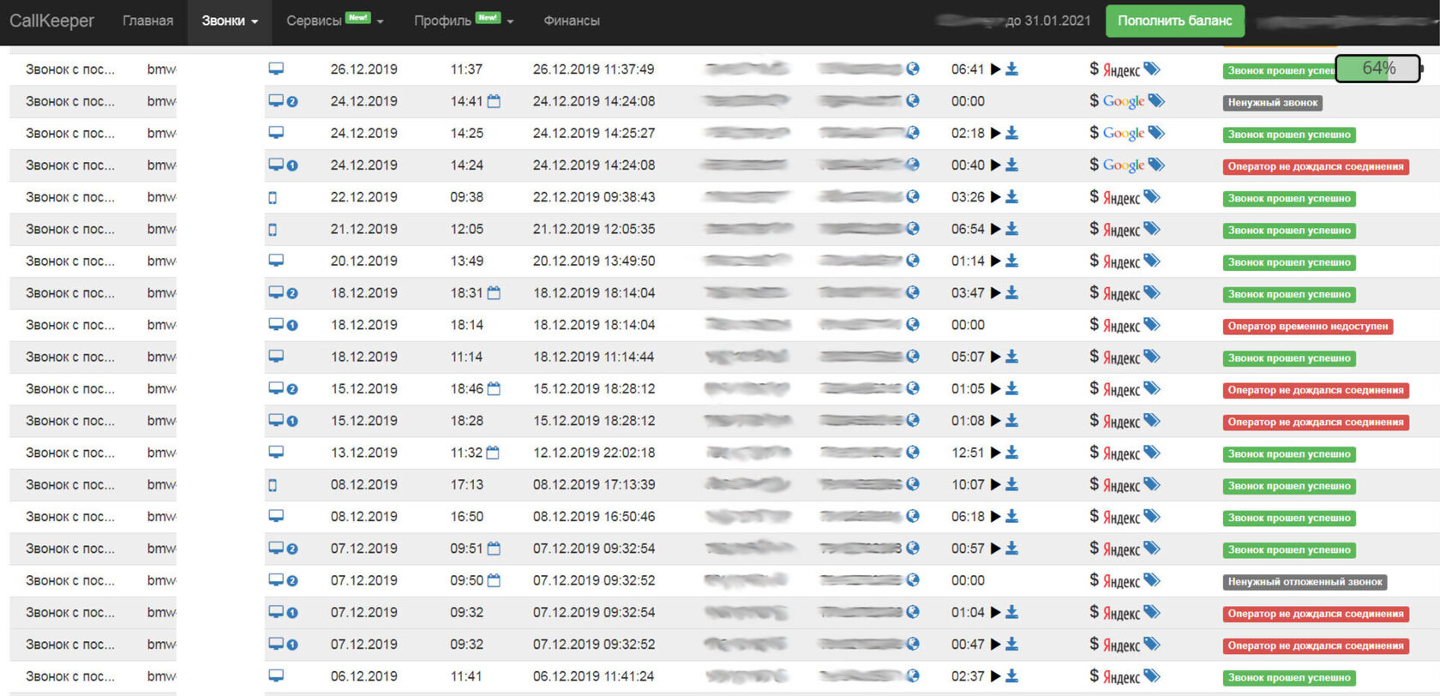This screenshot has width=1440, height=696.
Task: Play the 06:54 call recording
Action: [x=995, y=230]
